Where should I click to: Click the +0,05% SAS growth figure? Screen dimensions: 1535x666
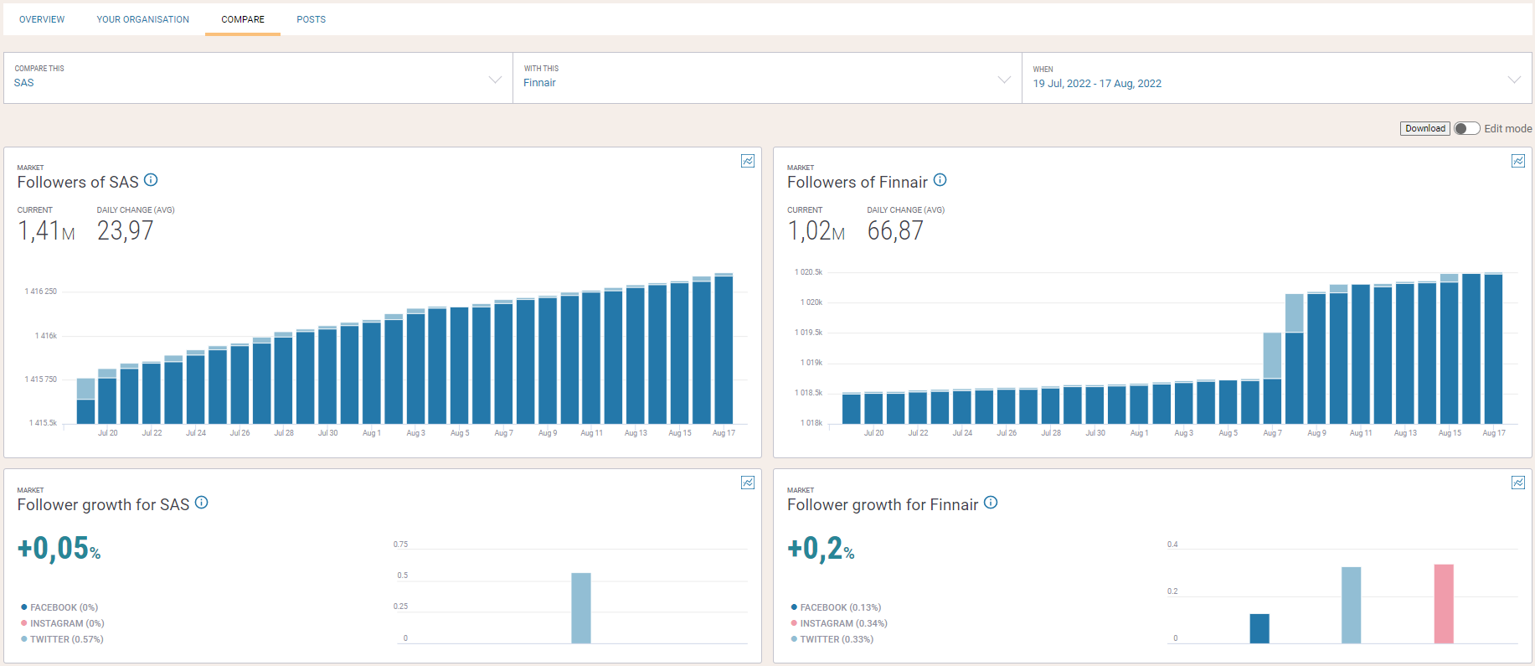(59, 548)
